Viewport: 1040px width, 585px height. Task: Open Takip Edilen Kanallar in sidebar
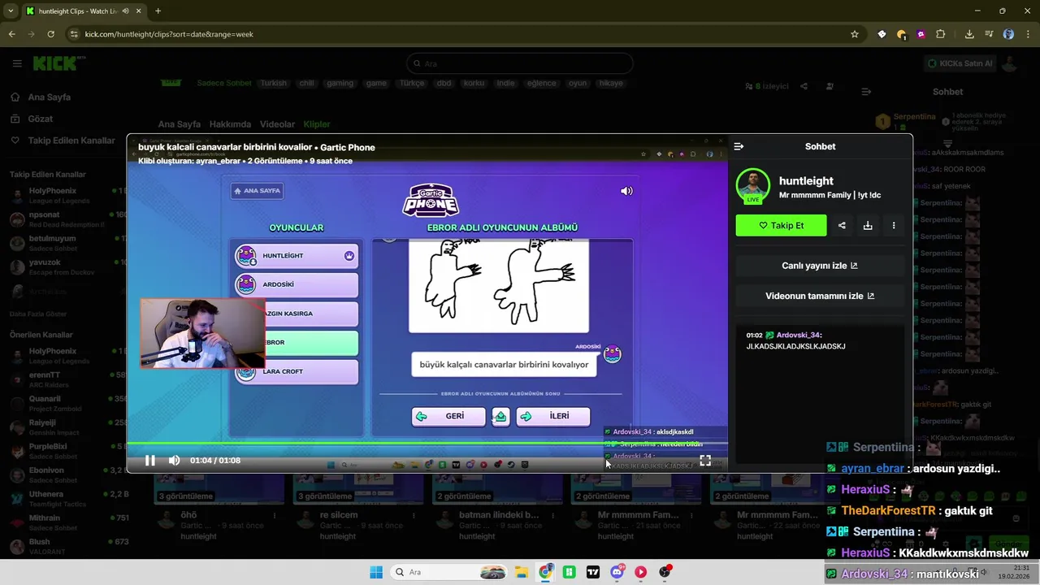click(x=71, y=141)
